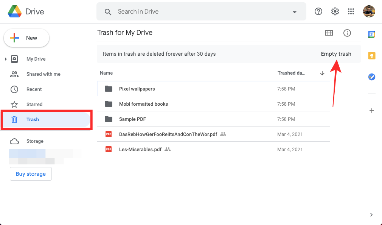Click the Starred star icon
Viewport: 382px width, 225px height.
pyautogui.click(x=14, y=105)
